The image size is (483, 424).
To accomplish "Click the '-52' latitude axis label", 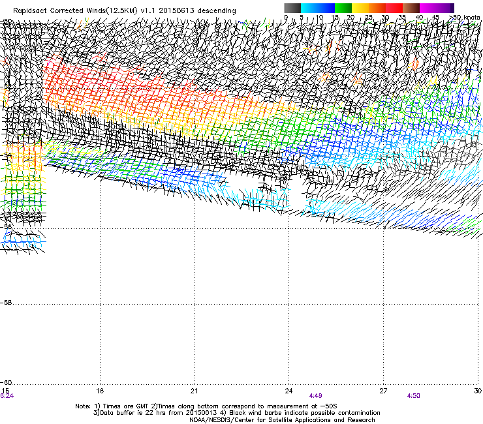I will point(5,87).
